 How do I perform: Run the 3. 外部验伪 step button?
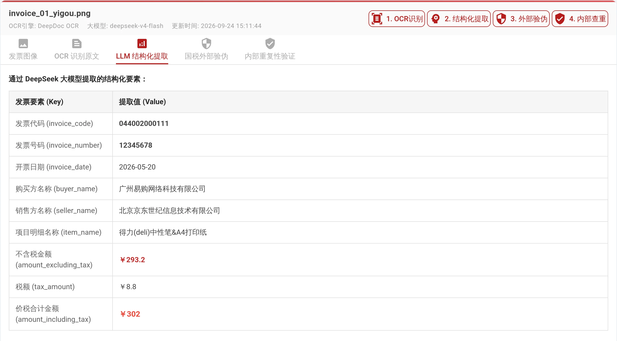[x=521, y=19]
